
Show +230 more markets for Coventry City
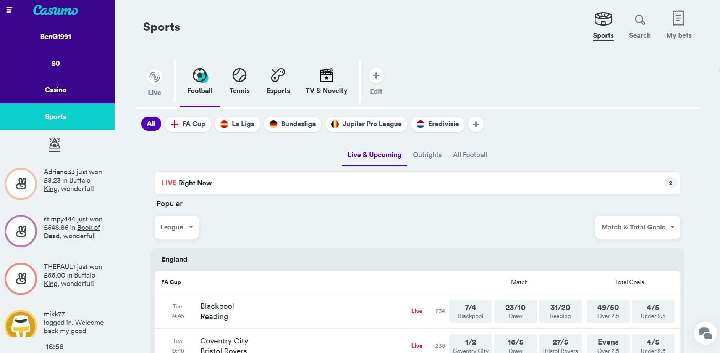point(438,346)
